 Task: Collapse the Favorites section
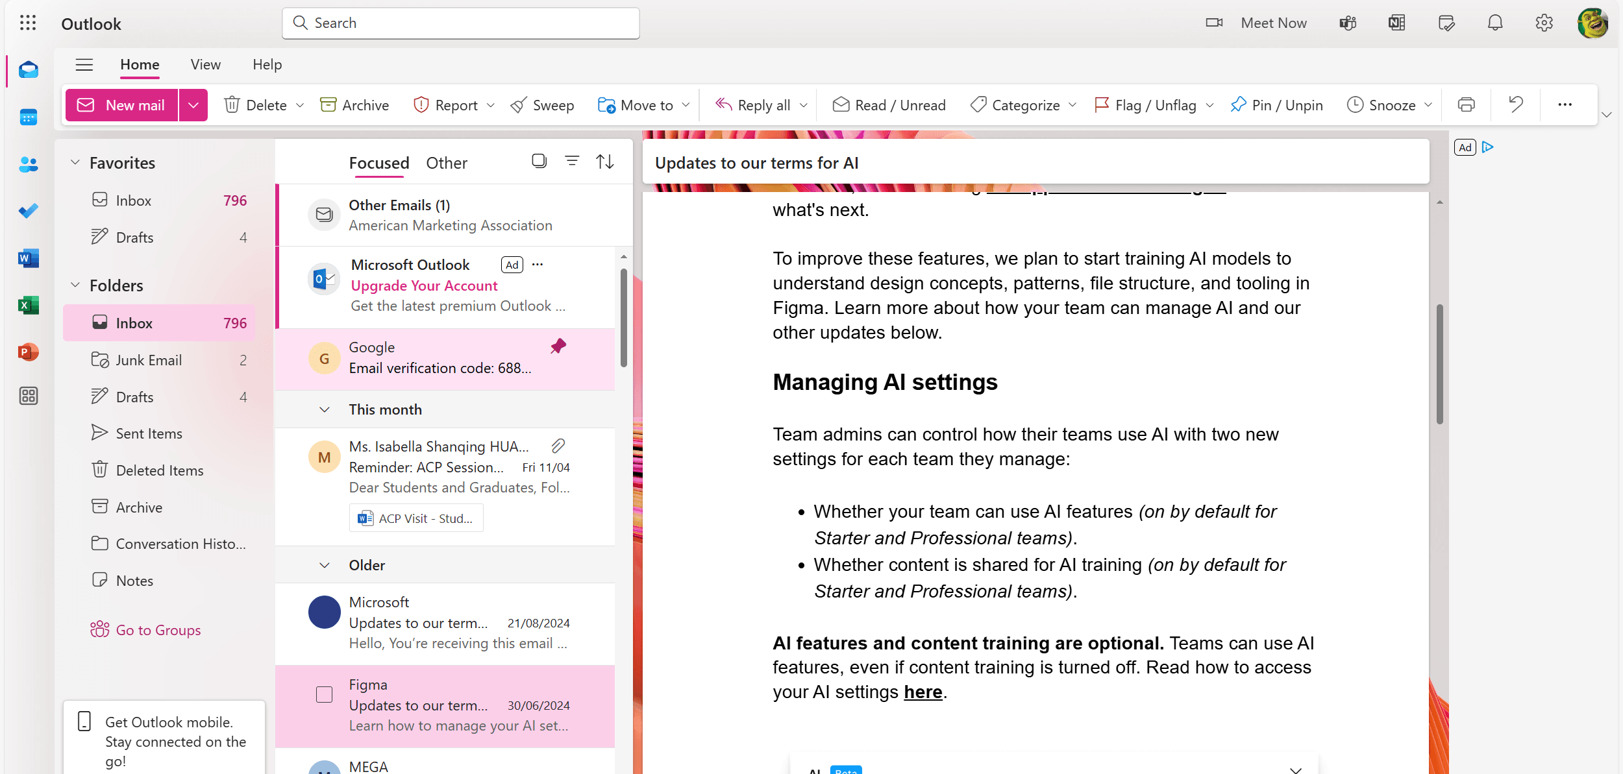pos(75,162)
